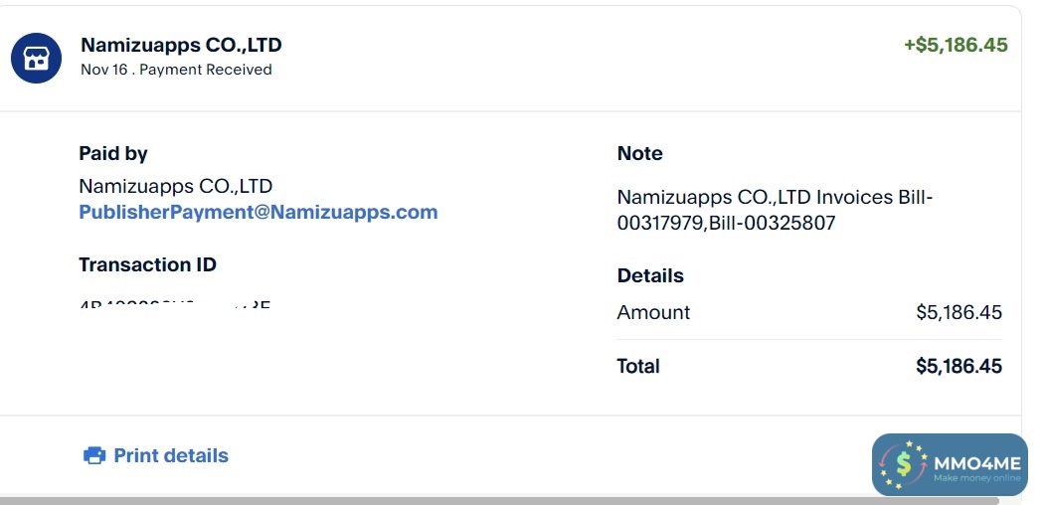Click the bold $5,186.45 Total value
Image resolution: width=1046 pixels, height=505 pixels.
(x=959, y=366)
